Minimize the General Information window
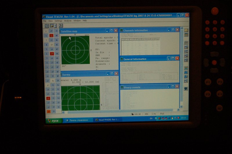Screen dimensions: 232x154 tap(169, 58)
